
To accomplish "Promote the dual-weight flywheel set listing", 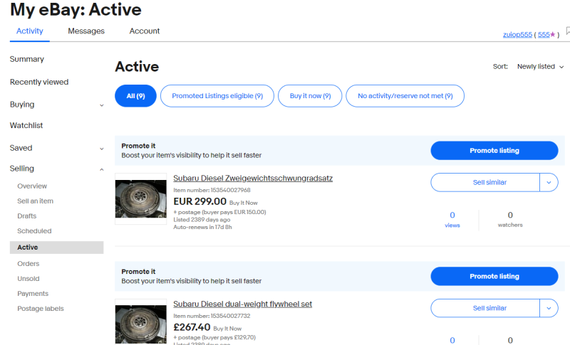I will coord(494,277).
